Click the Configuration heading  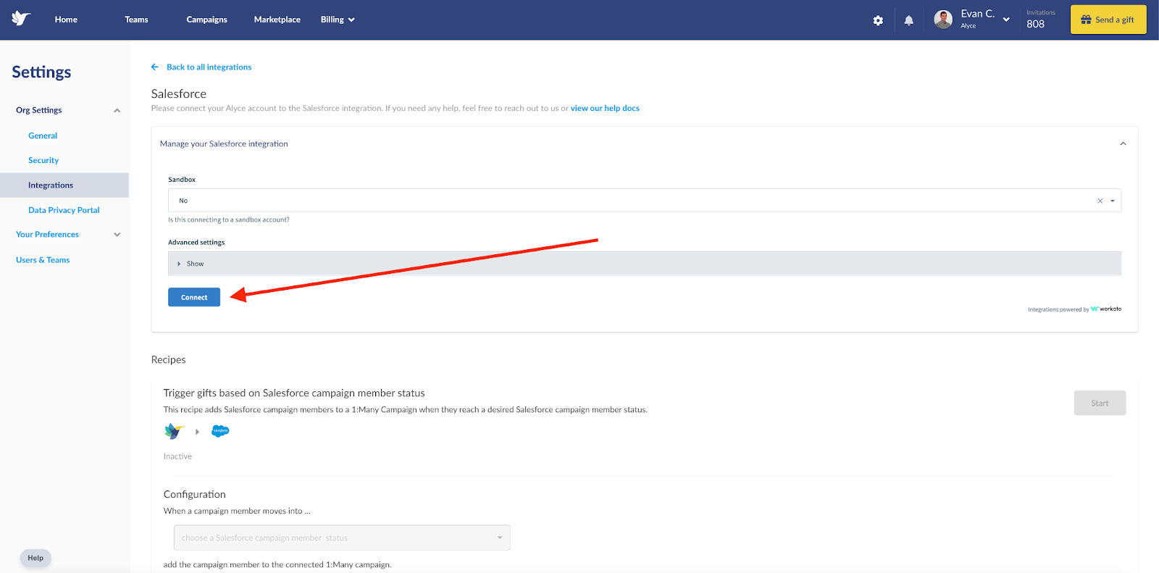pos(194,494)
